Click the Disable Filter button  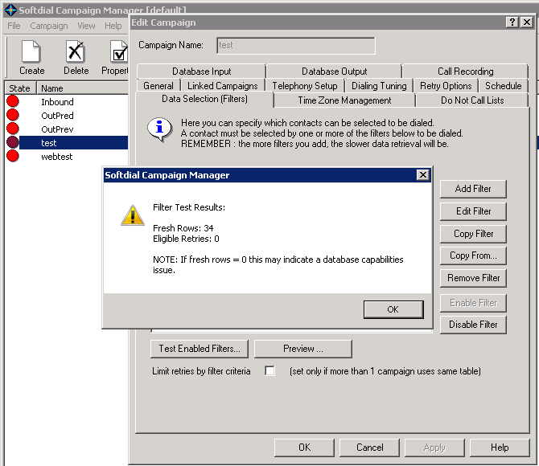[x=473, y=325]
